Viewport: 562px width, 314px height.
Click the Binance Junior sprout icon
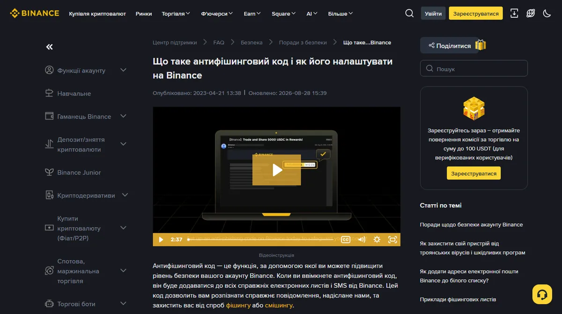pos(49,172)
